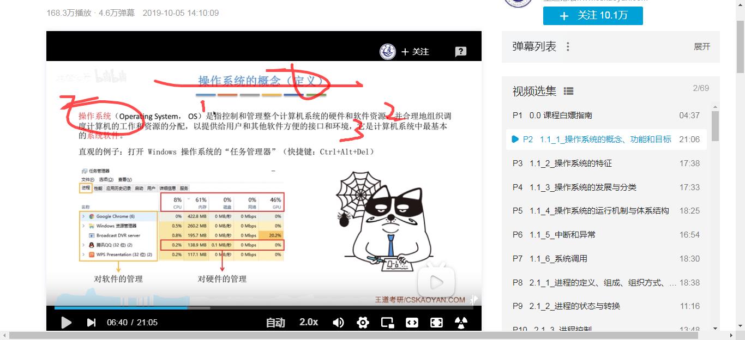Click the large play overlay on the video
The image size is (745, 340).
click(436, 282)
